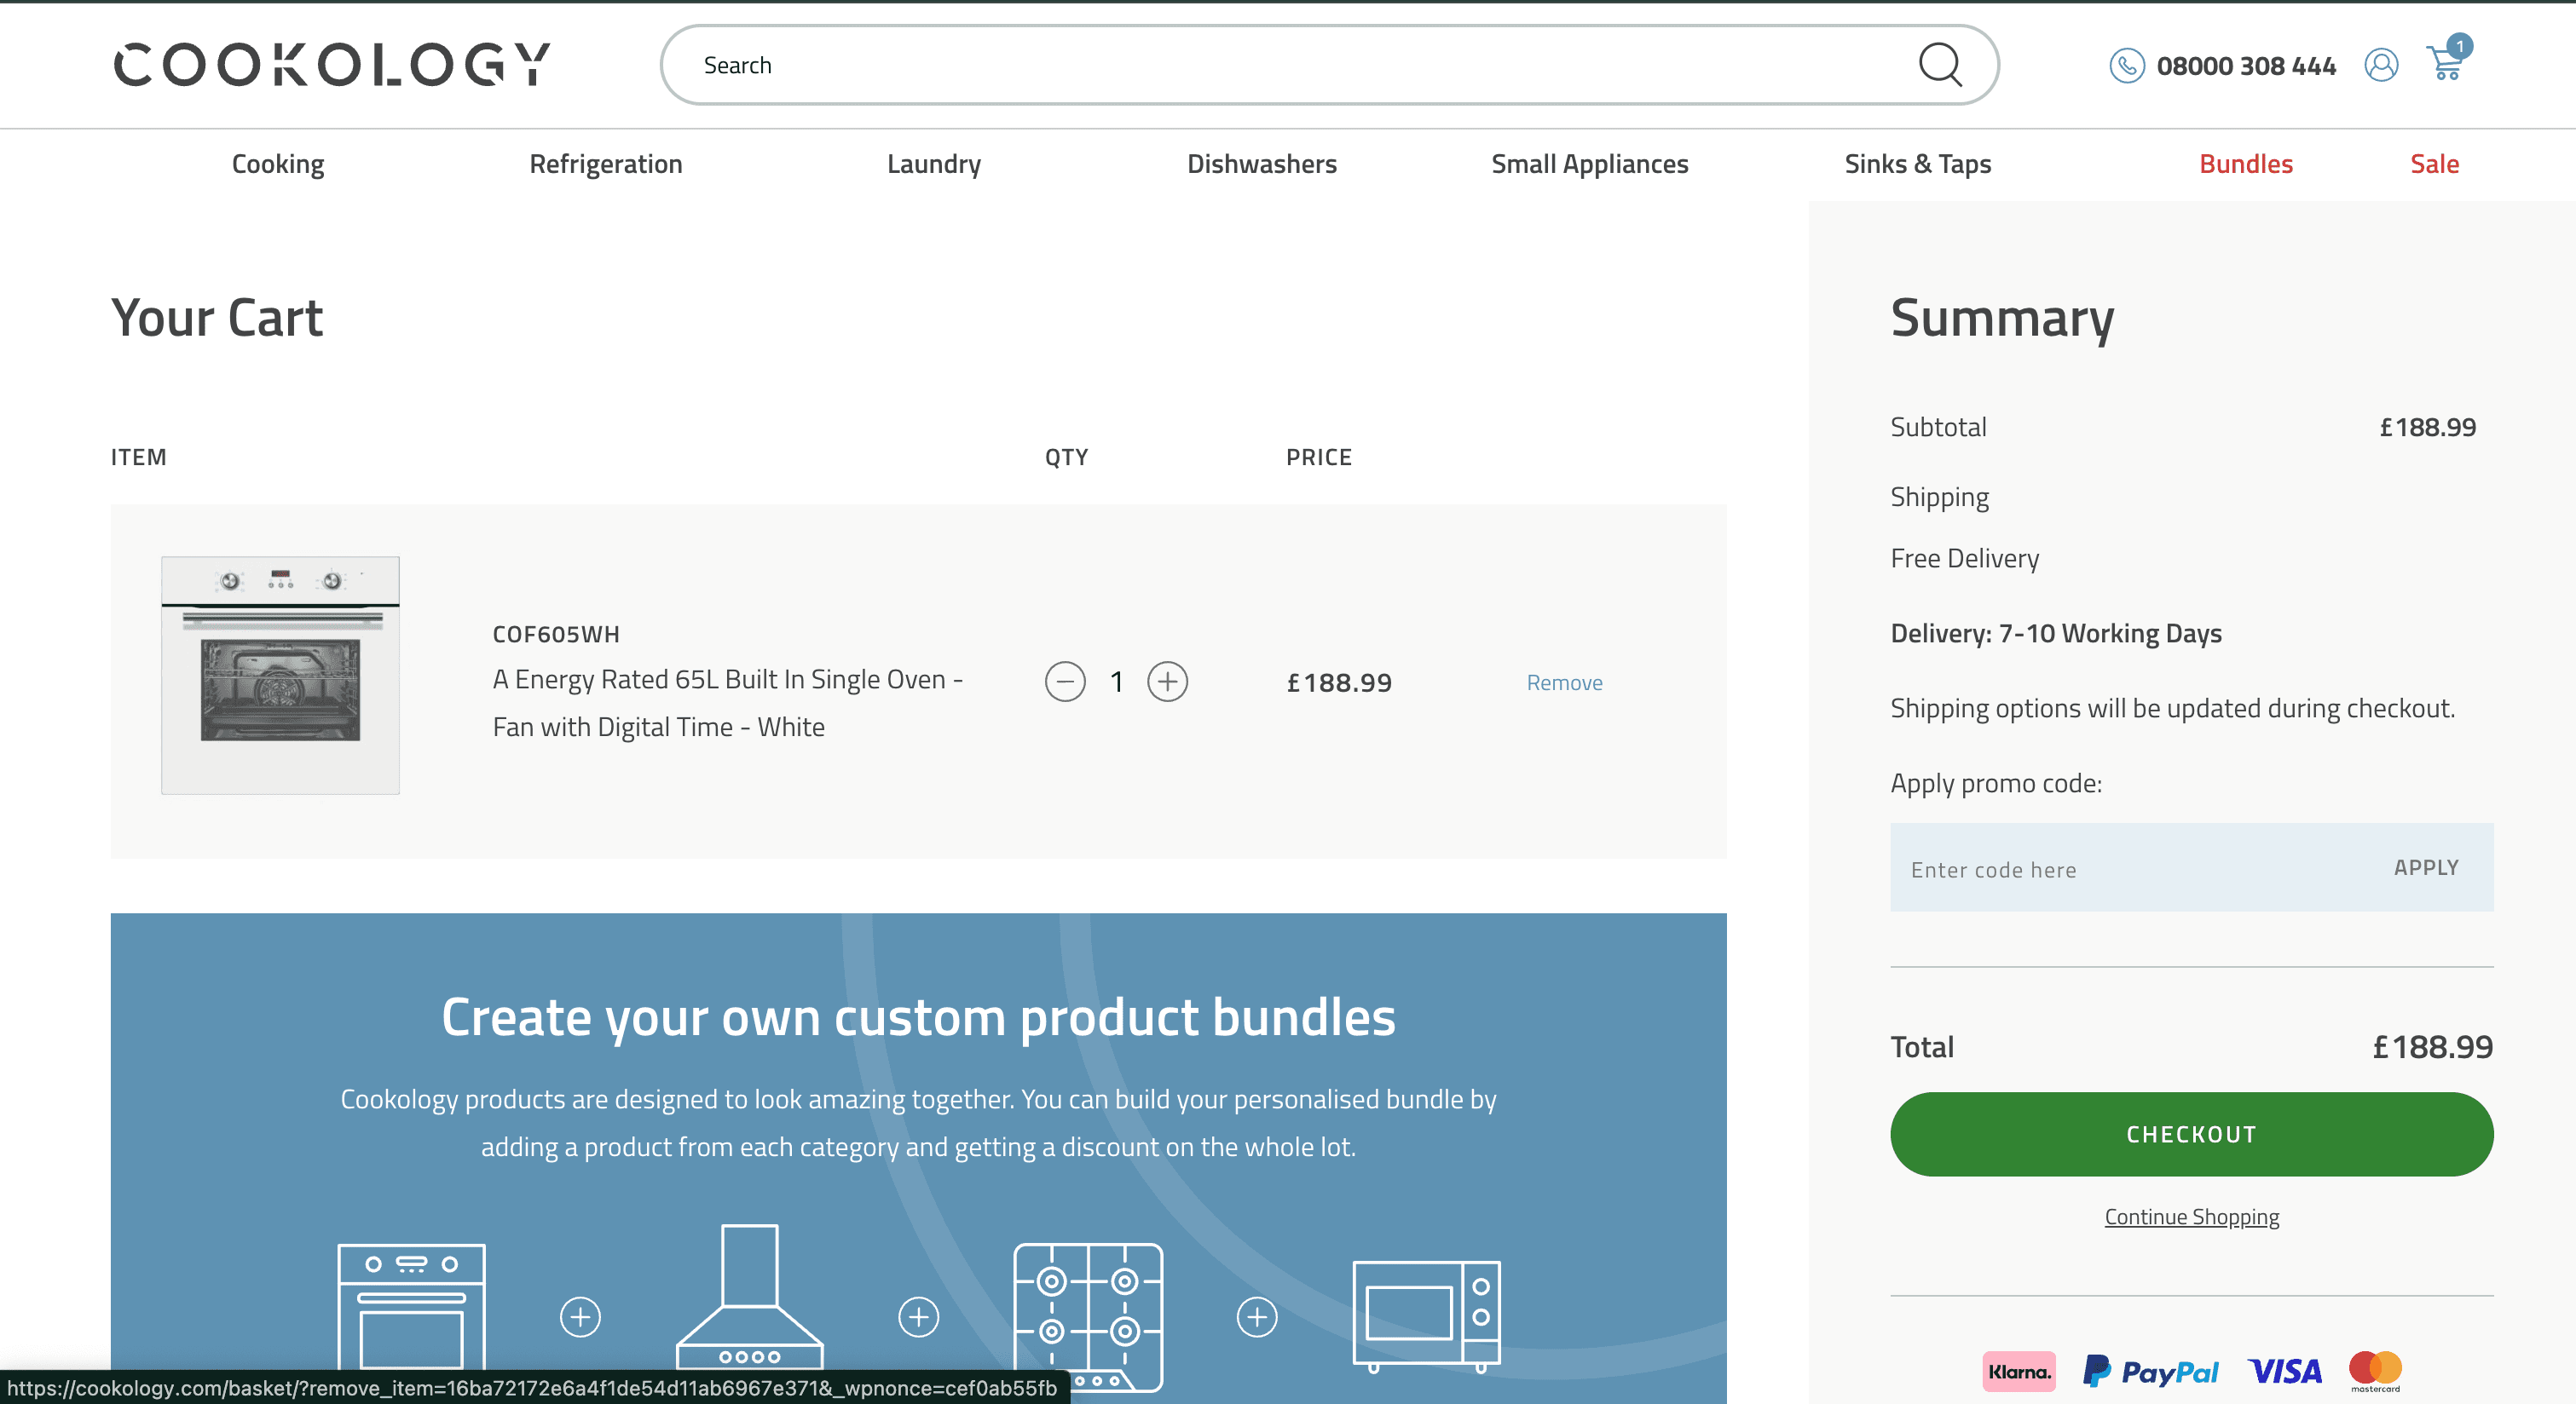2576x1404 pixels.
Task: Decrease oven quantity with minus icon
Action: click(1065, 682)
